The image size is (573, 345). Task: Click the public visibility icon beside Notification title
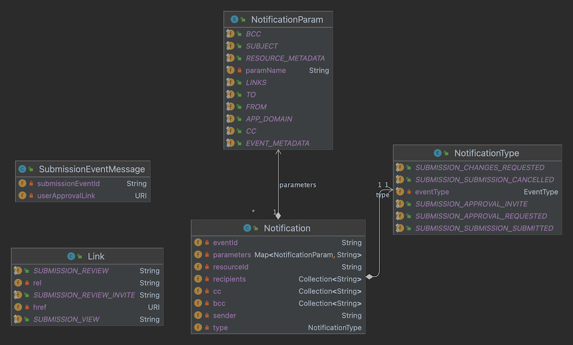point(256,229)
